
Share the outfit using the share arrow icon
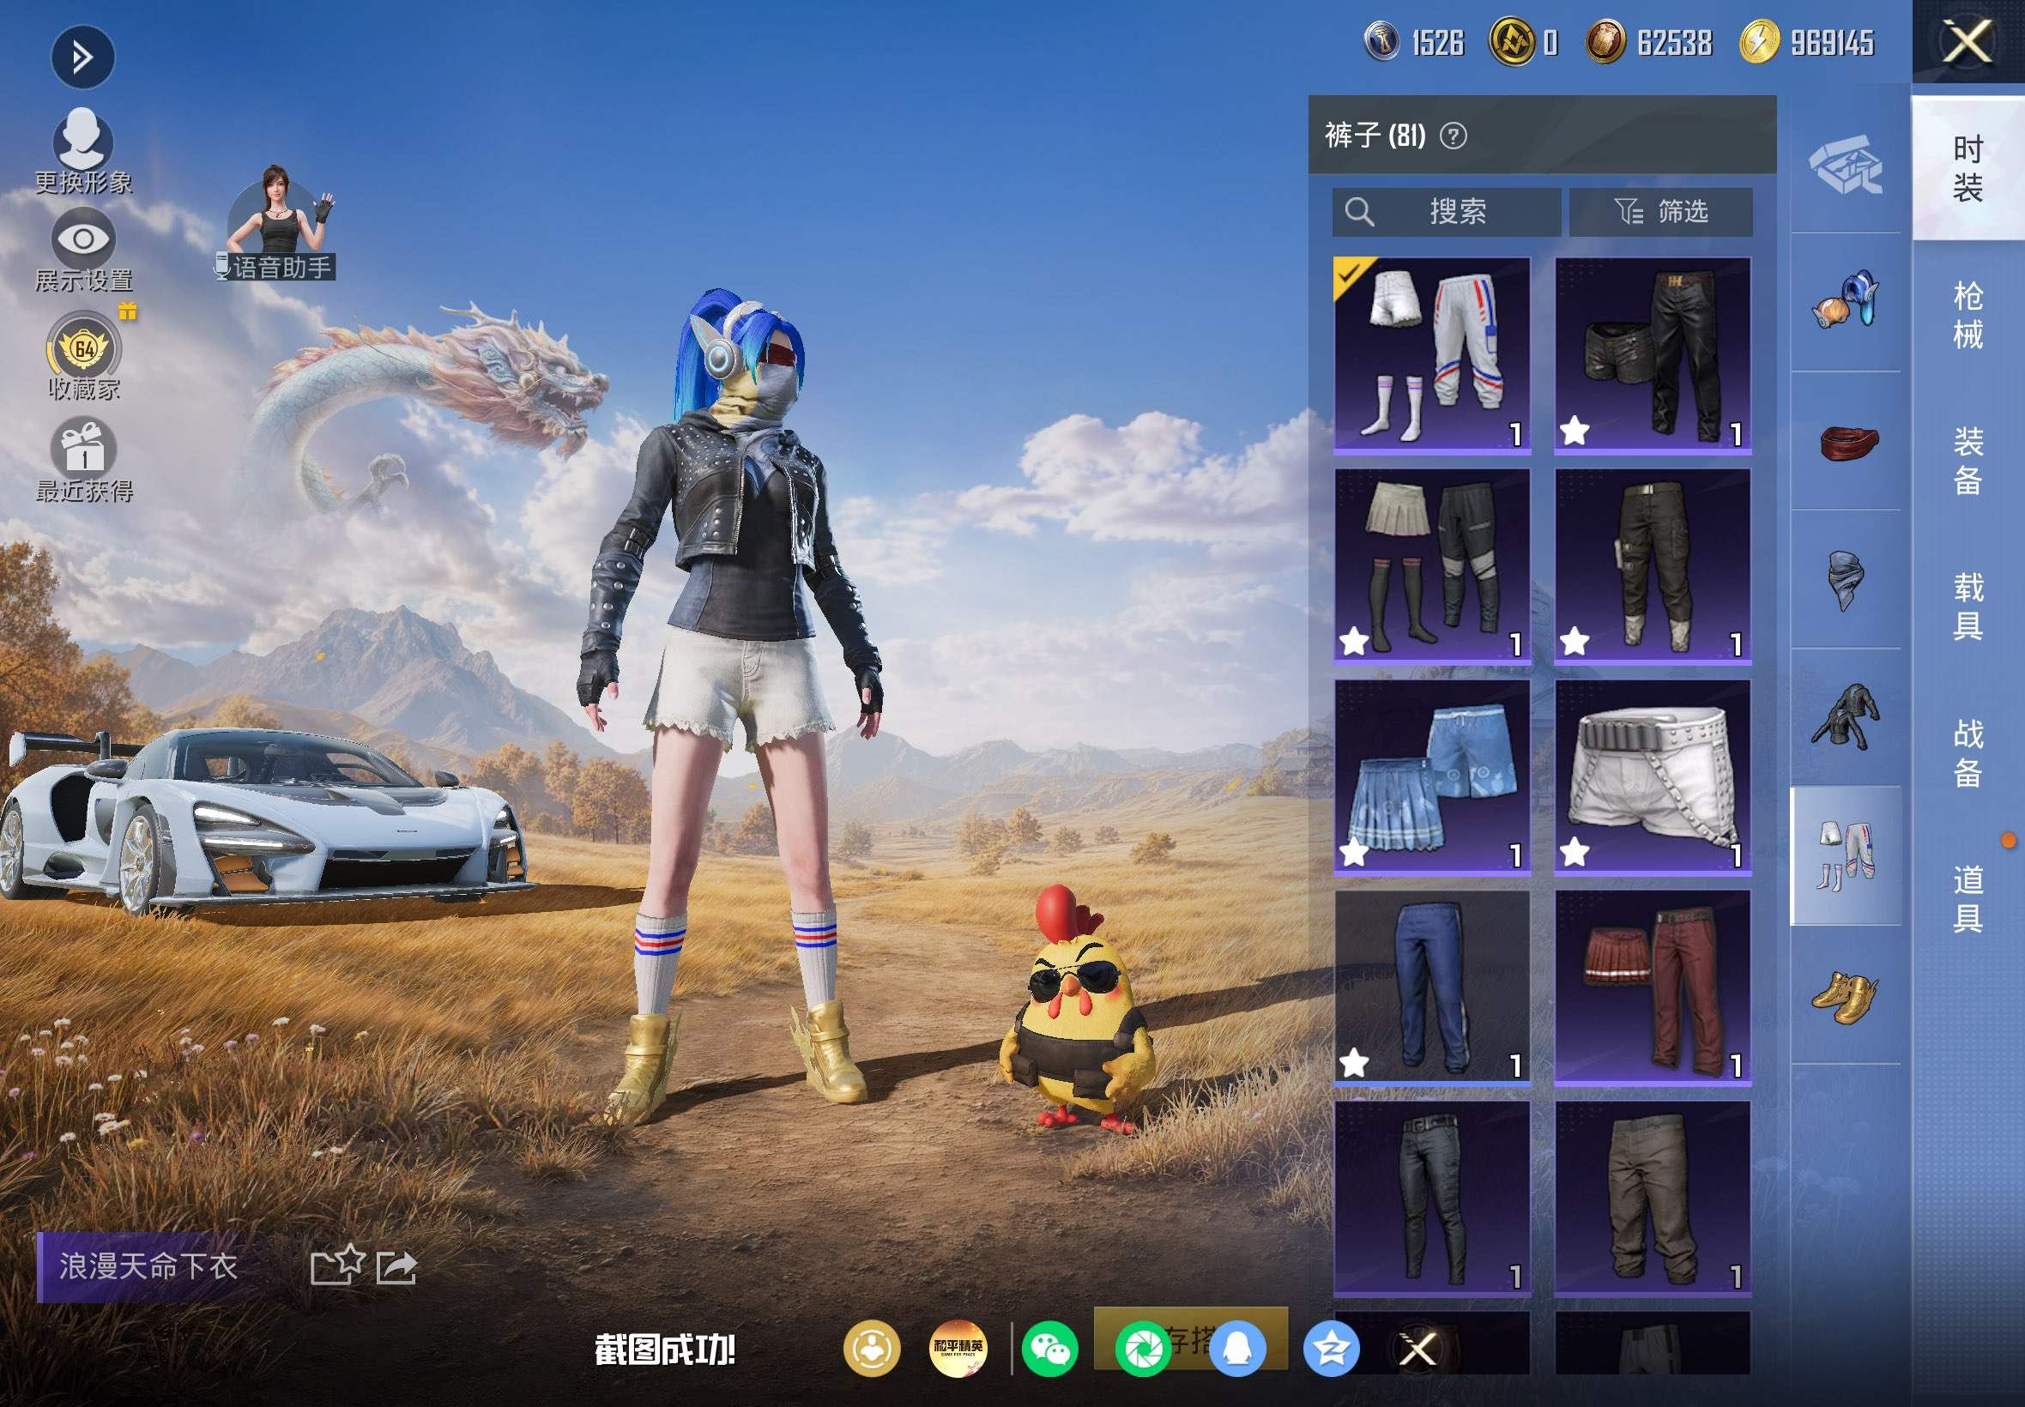click(x=396, y=1268)
